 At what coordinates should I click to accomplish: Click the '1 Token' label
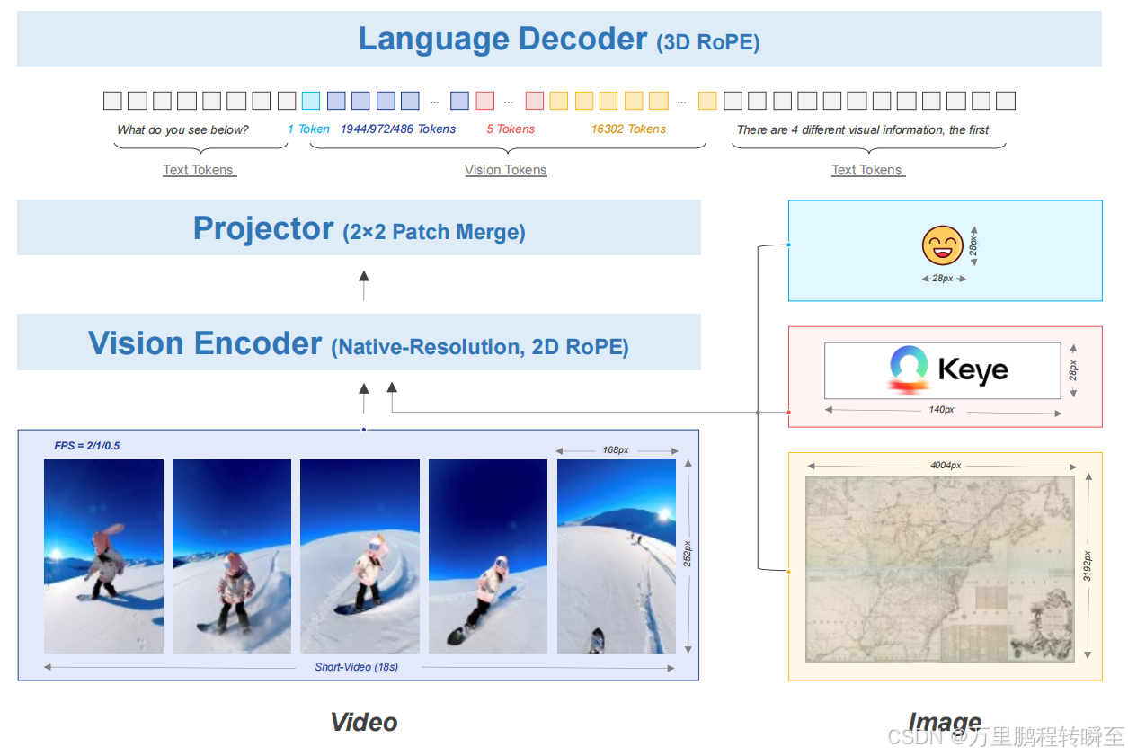(x=308, y=129)
